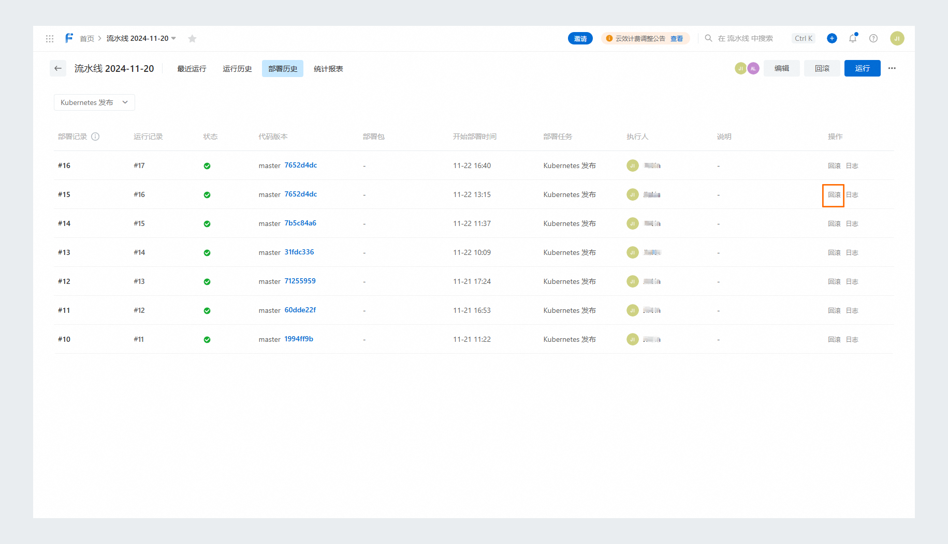The image size is (948, 544).
Task: Click the Ctrl K shortcut badge
Action: coord(804,38)
